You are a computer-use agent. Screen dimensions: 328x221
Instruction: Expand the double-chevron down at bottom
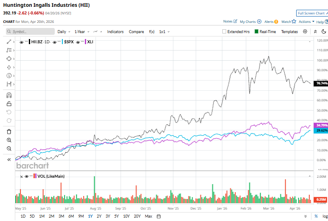(x=306, y=216)
